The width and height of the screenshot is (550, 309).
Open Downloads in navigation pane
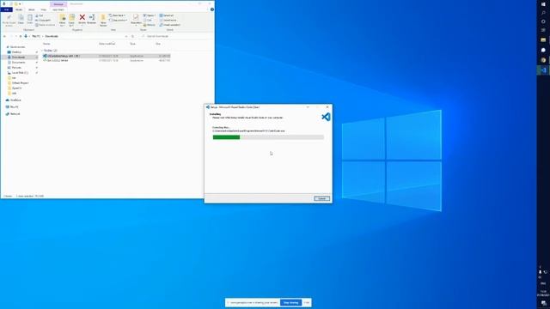[18, 58]
